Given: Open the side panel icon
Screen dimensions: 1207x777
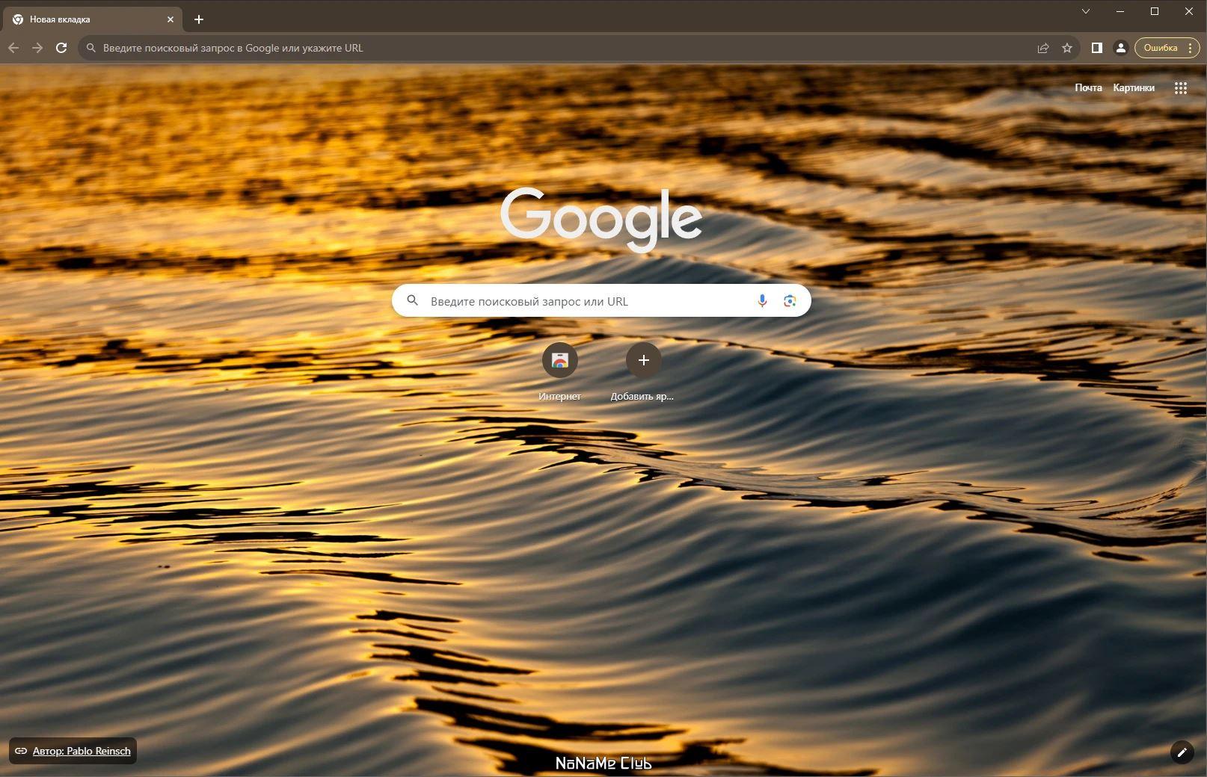Looking at the screenshot, I should pos(1096,48).
